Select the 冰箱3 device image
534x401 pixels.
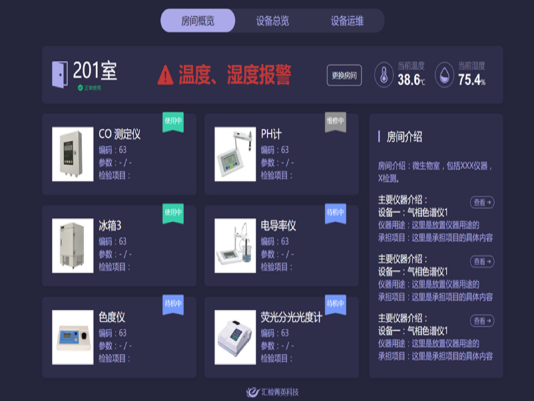click(73, 246)
